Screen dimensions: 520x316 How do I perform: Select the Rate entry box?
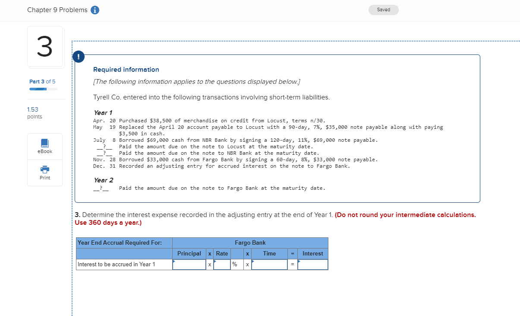click(x=221, y=264)
